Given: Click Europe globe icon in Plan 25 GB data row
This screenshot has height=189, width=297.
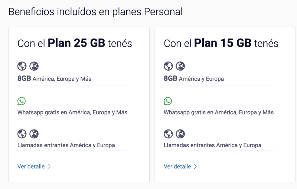Looking at the screenshot, I should 34,66.
